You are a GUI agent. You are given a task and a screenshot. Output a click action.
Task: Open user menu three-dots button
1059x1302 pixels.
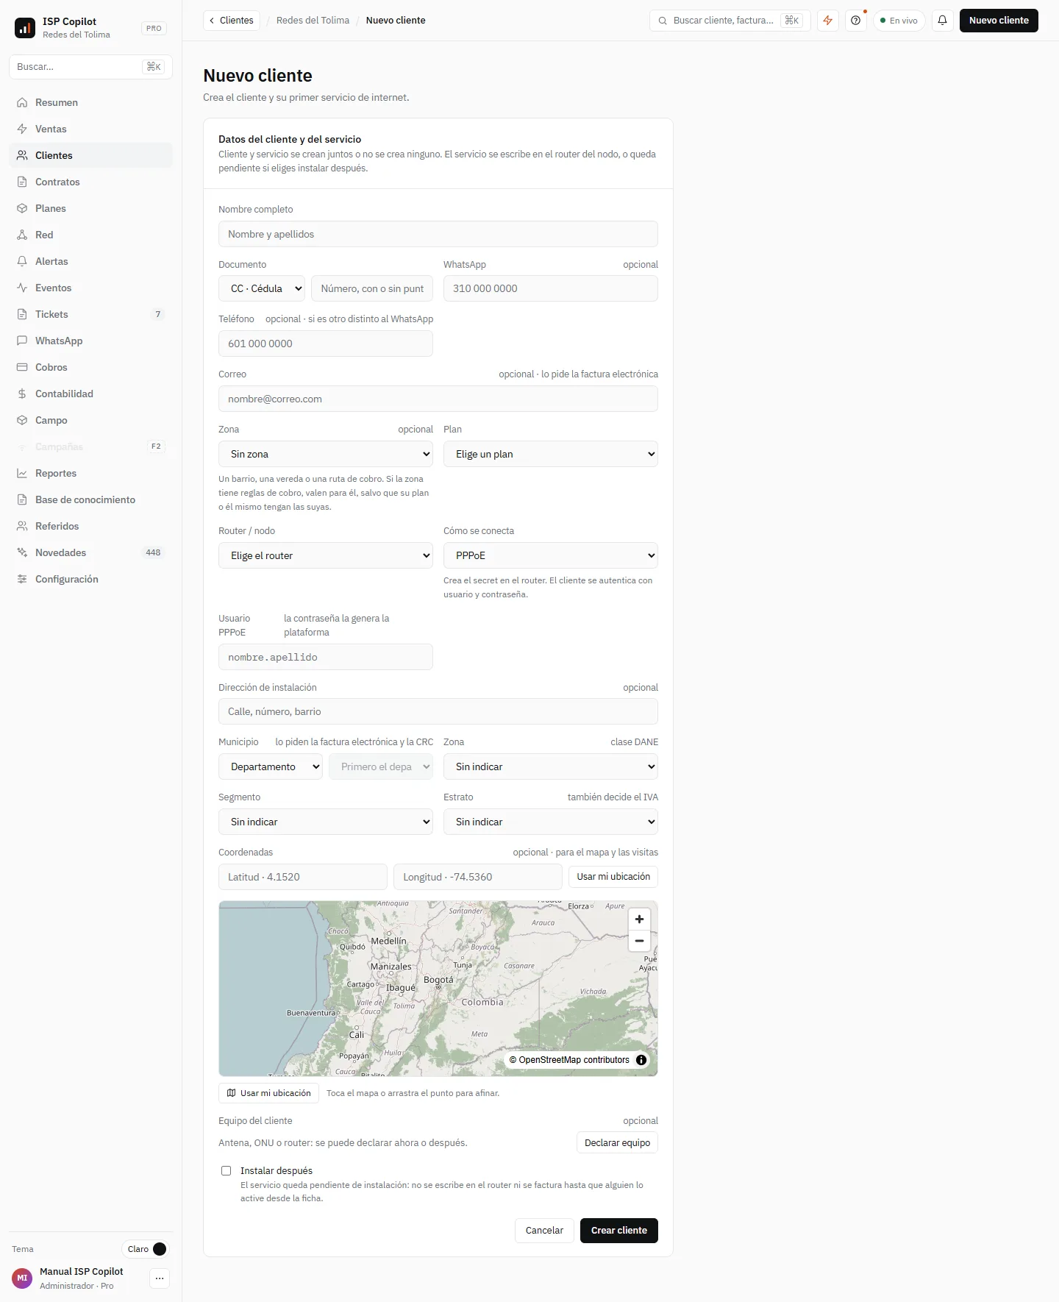pos(160,1278)
